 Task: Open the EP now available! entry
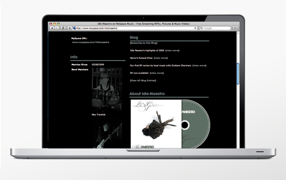coord(139,73)
